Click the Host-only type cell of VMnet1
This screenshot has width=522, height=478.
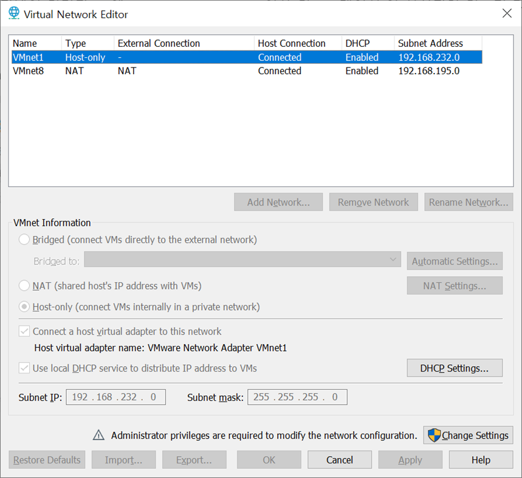pos(85,57)
